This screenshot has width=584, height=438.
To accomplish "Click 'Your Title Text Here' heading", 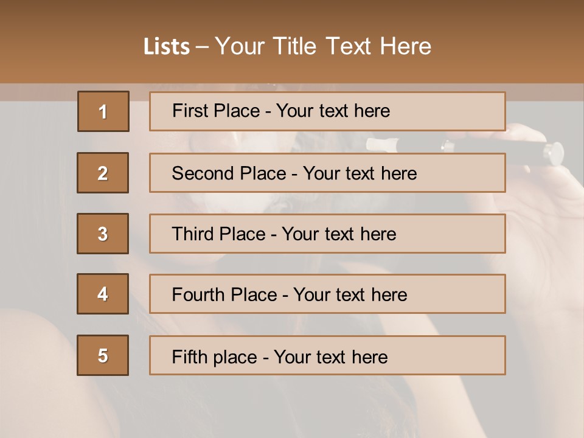I will tap(323, 46).
